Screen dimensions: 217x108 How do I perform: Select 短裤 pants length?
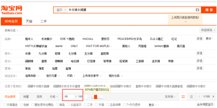57,54
